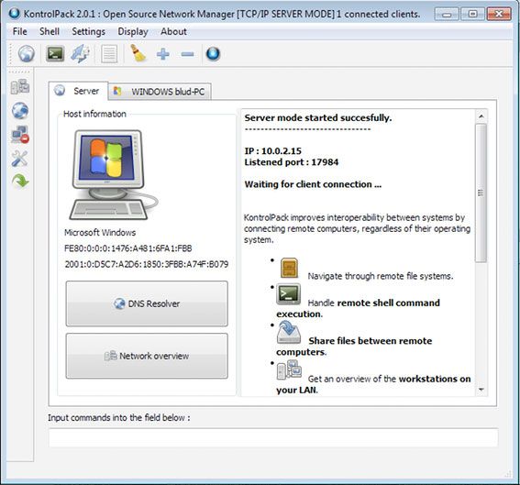This screenshot has width=520, height=485.
Task: Switch to the WINDOWS blud-PC tab
Action: [x=160, y=92]
